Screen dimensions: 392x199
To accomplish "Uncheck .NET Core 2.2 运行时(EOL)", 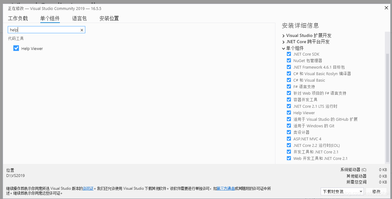I will click(x=289, y=145).
